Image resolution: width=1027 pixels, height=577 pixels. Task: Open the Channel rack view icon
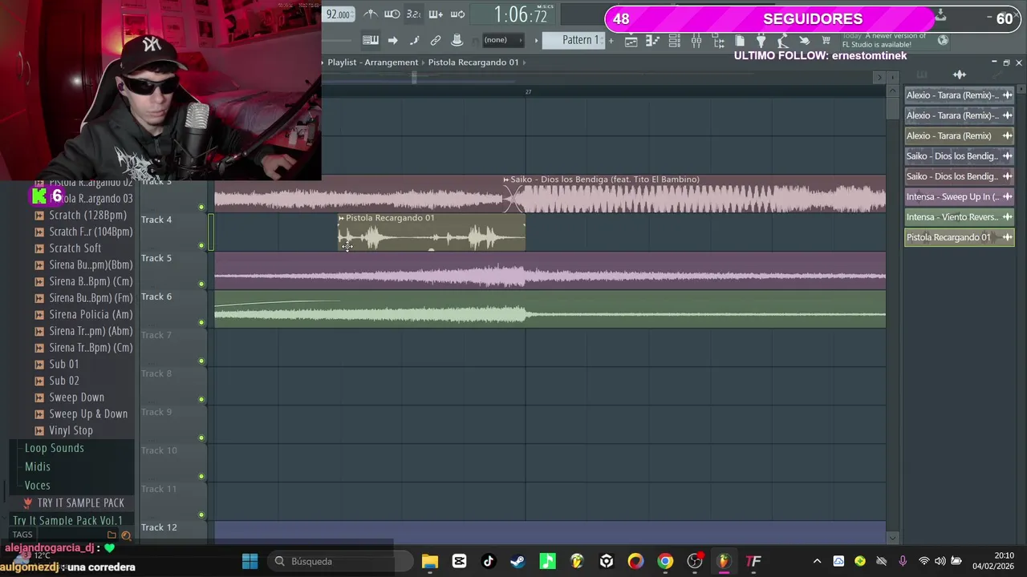coord(674,40)
